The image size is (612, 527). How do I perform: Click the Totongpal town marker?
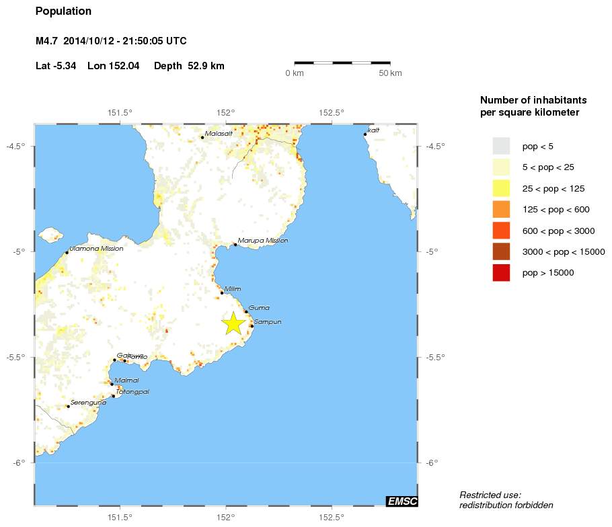point(113,396)
